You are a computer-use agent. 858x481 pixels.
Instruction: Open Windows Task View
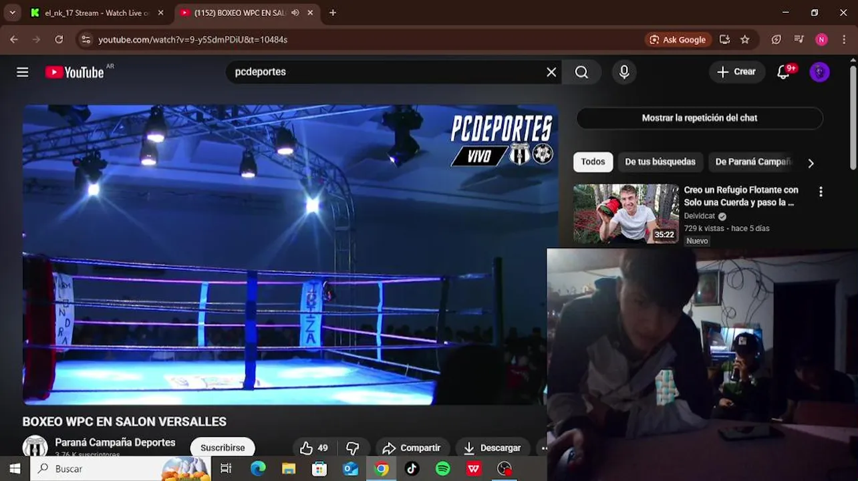[226, 468]
